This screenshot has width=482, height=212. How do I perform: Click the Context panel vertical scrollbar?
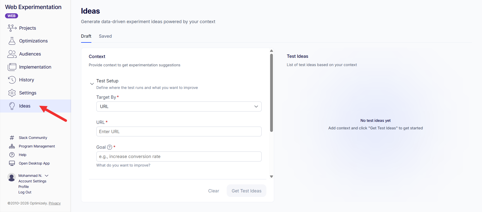tap(271, 93)
